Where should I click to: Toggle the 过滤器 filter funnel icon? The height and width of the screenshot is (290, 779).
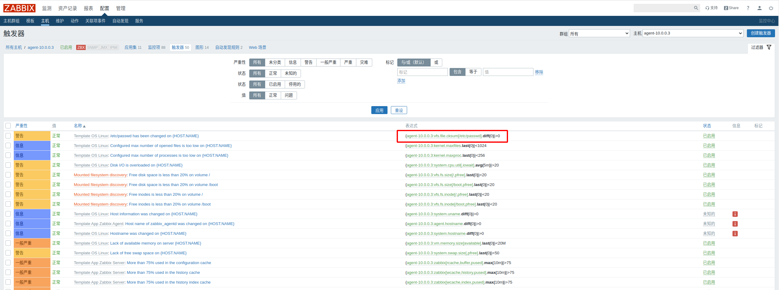coord(769,47)
